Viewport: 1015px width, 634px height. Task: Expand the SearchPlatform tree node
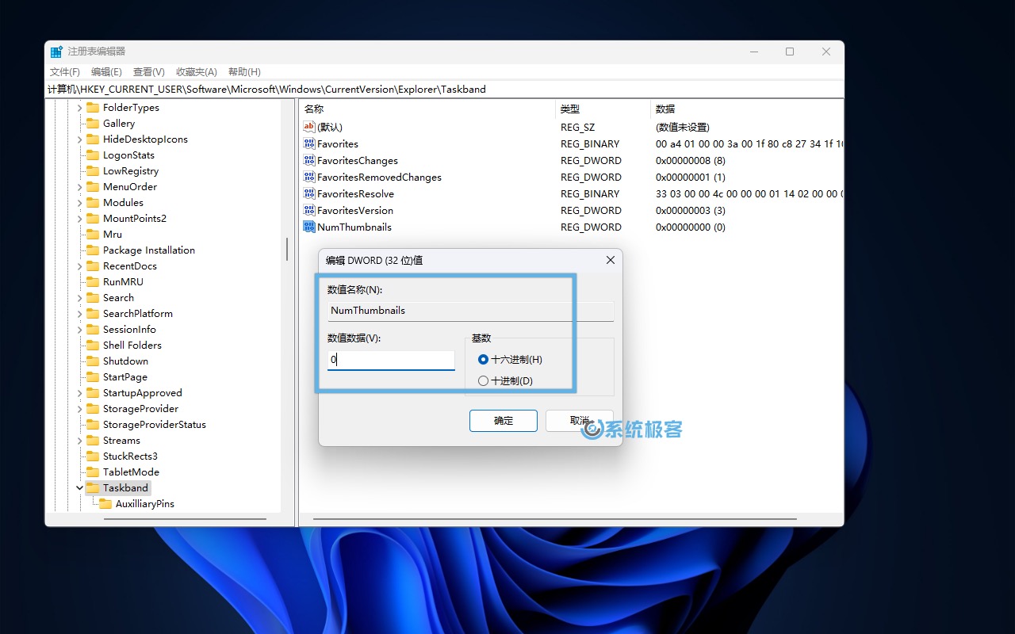point(79,314)
